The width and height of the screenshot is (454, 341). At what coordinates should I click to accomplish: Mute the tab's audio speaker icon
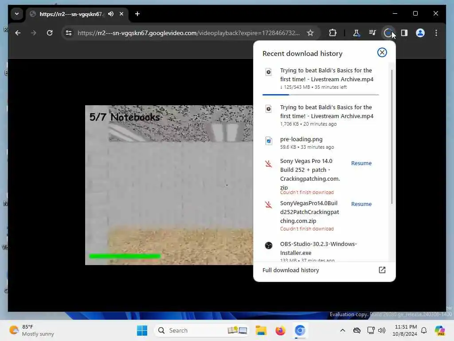tap(111, 14)
